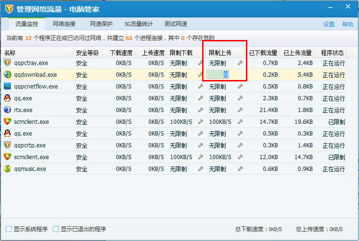This screenshot has height=241, width=359.
Task: Sort by the 已下载流量 column header
Action: tap(262, 53)
